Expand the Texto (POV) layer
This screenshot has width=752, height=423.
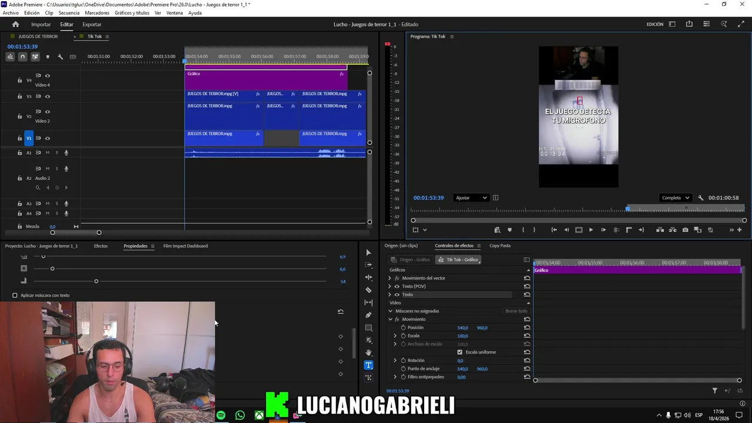click(x=390, y=286)
